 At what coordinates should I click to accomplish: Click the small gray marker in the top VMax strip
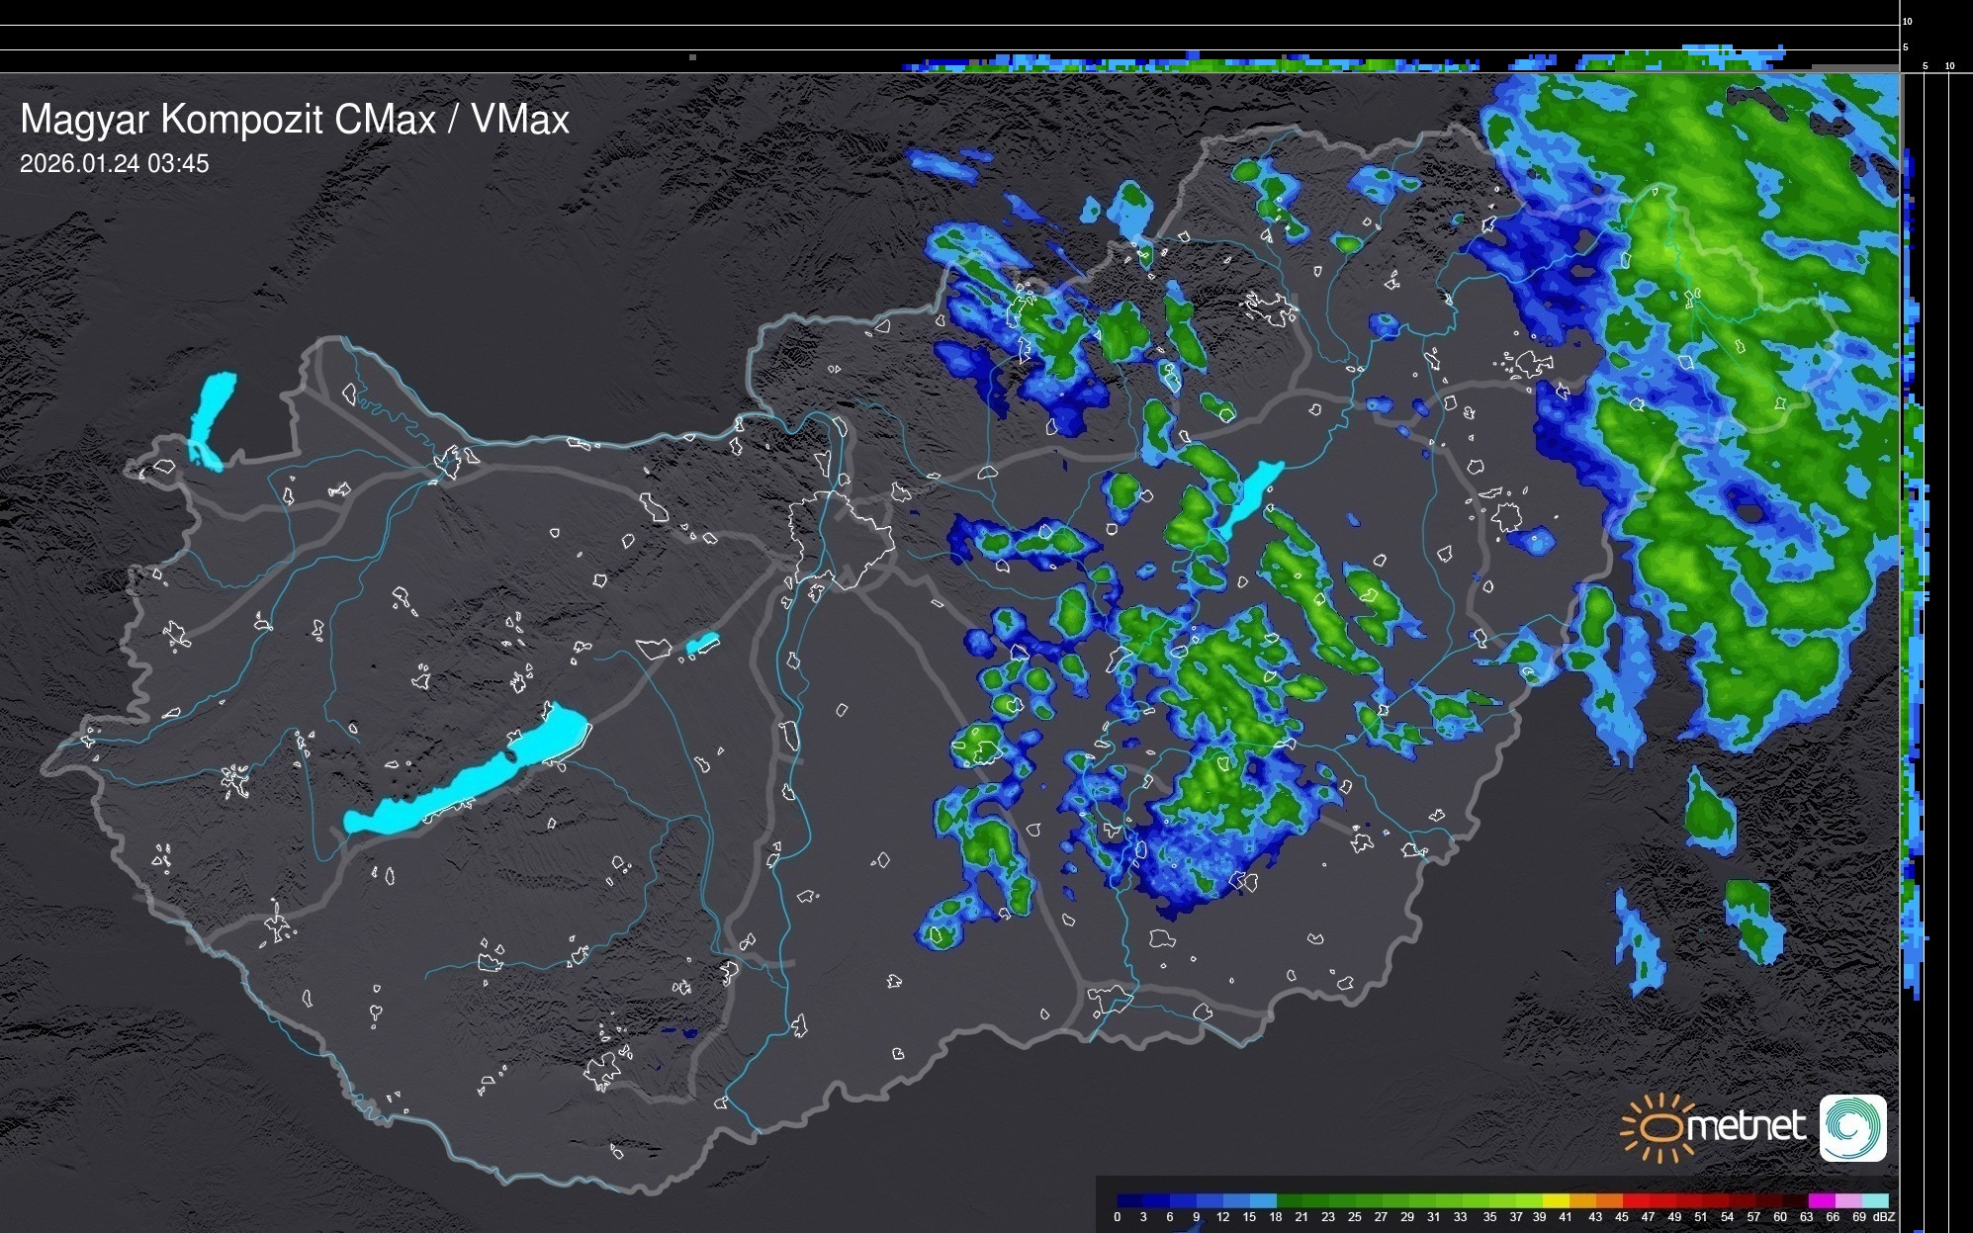[x=692, y=57]
